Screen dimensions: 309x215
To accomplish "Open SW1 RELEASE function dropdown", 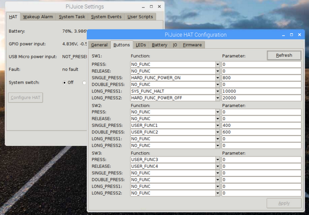I will (217, 71).
